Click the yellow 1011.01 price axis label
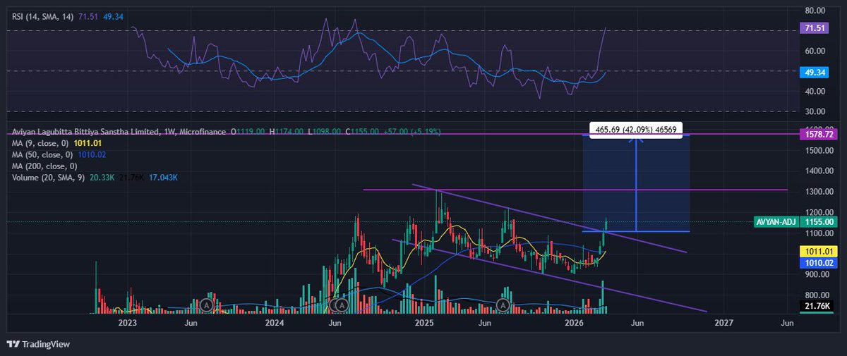The height and width of the screenshot is (356, 847). (x=819, y=251)
